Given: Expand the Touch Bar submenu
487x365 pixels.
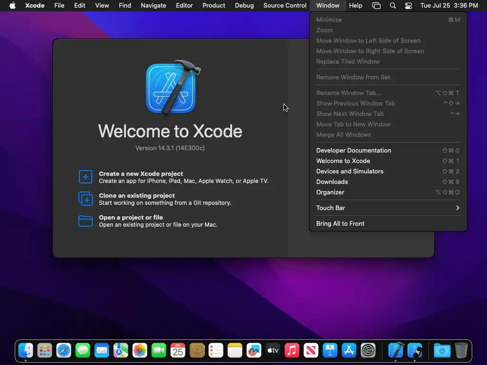Looking at the screenshot, I should 388,208.
